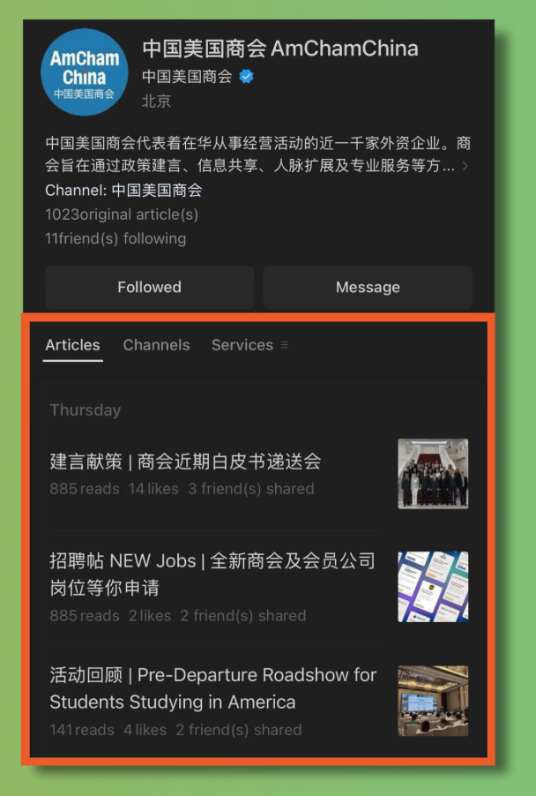Expand the account description chevron arrow

(465, 166)
